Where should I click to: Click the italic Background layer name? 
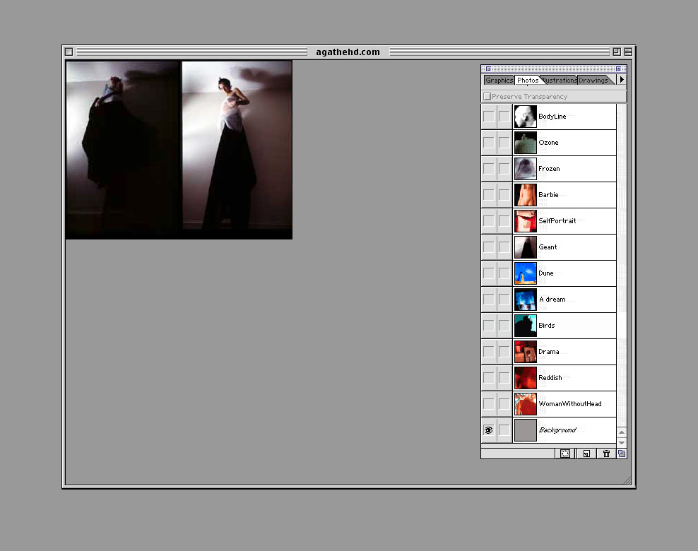tap(557, 430)
